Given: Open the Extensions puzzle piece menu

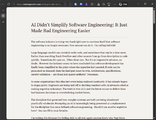Looking at the screenshot, I should point(92,4).
